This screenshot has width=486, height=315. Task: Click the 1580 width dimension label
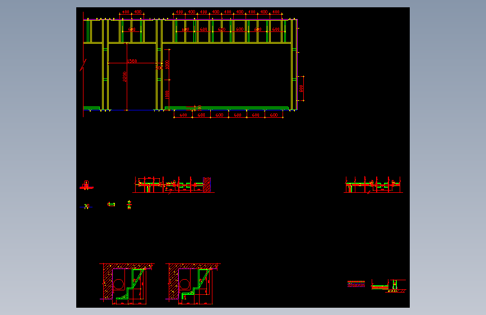132,61
